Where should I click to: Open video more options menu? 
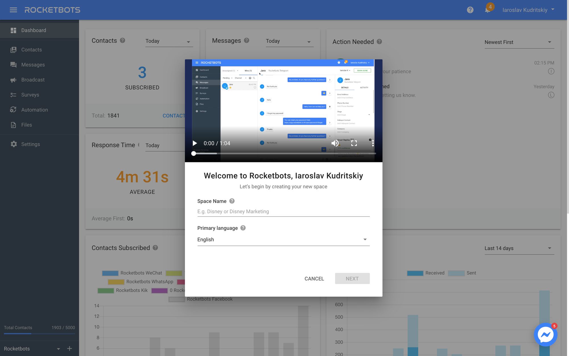[x=373, y=143]
